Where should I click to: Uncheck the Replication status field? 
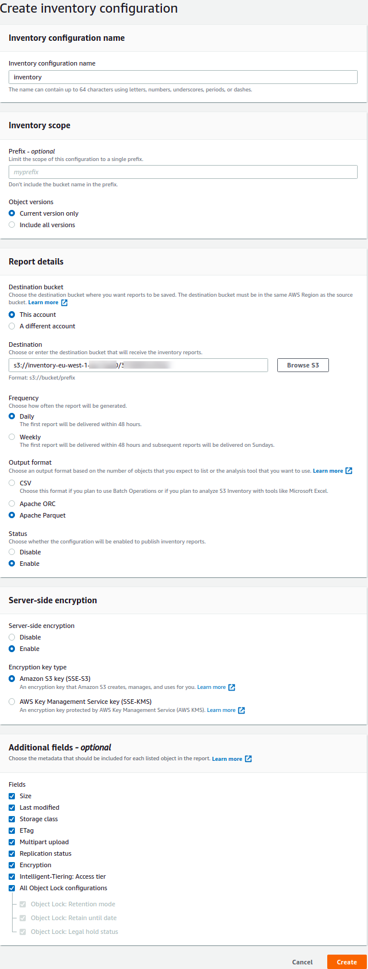pyautogui.click(x=11, y=853)
